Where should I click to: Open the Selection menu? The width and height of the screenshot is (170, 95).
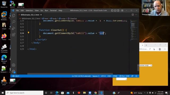[x=29, y=11]
